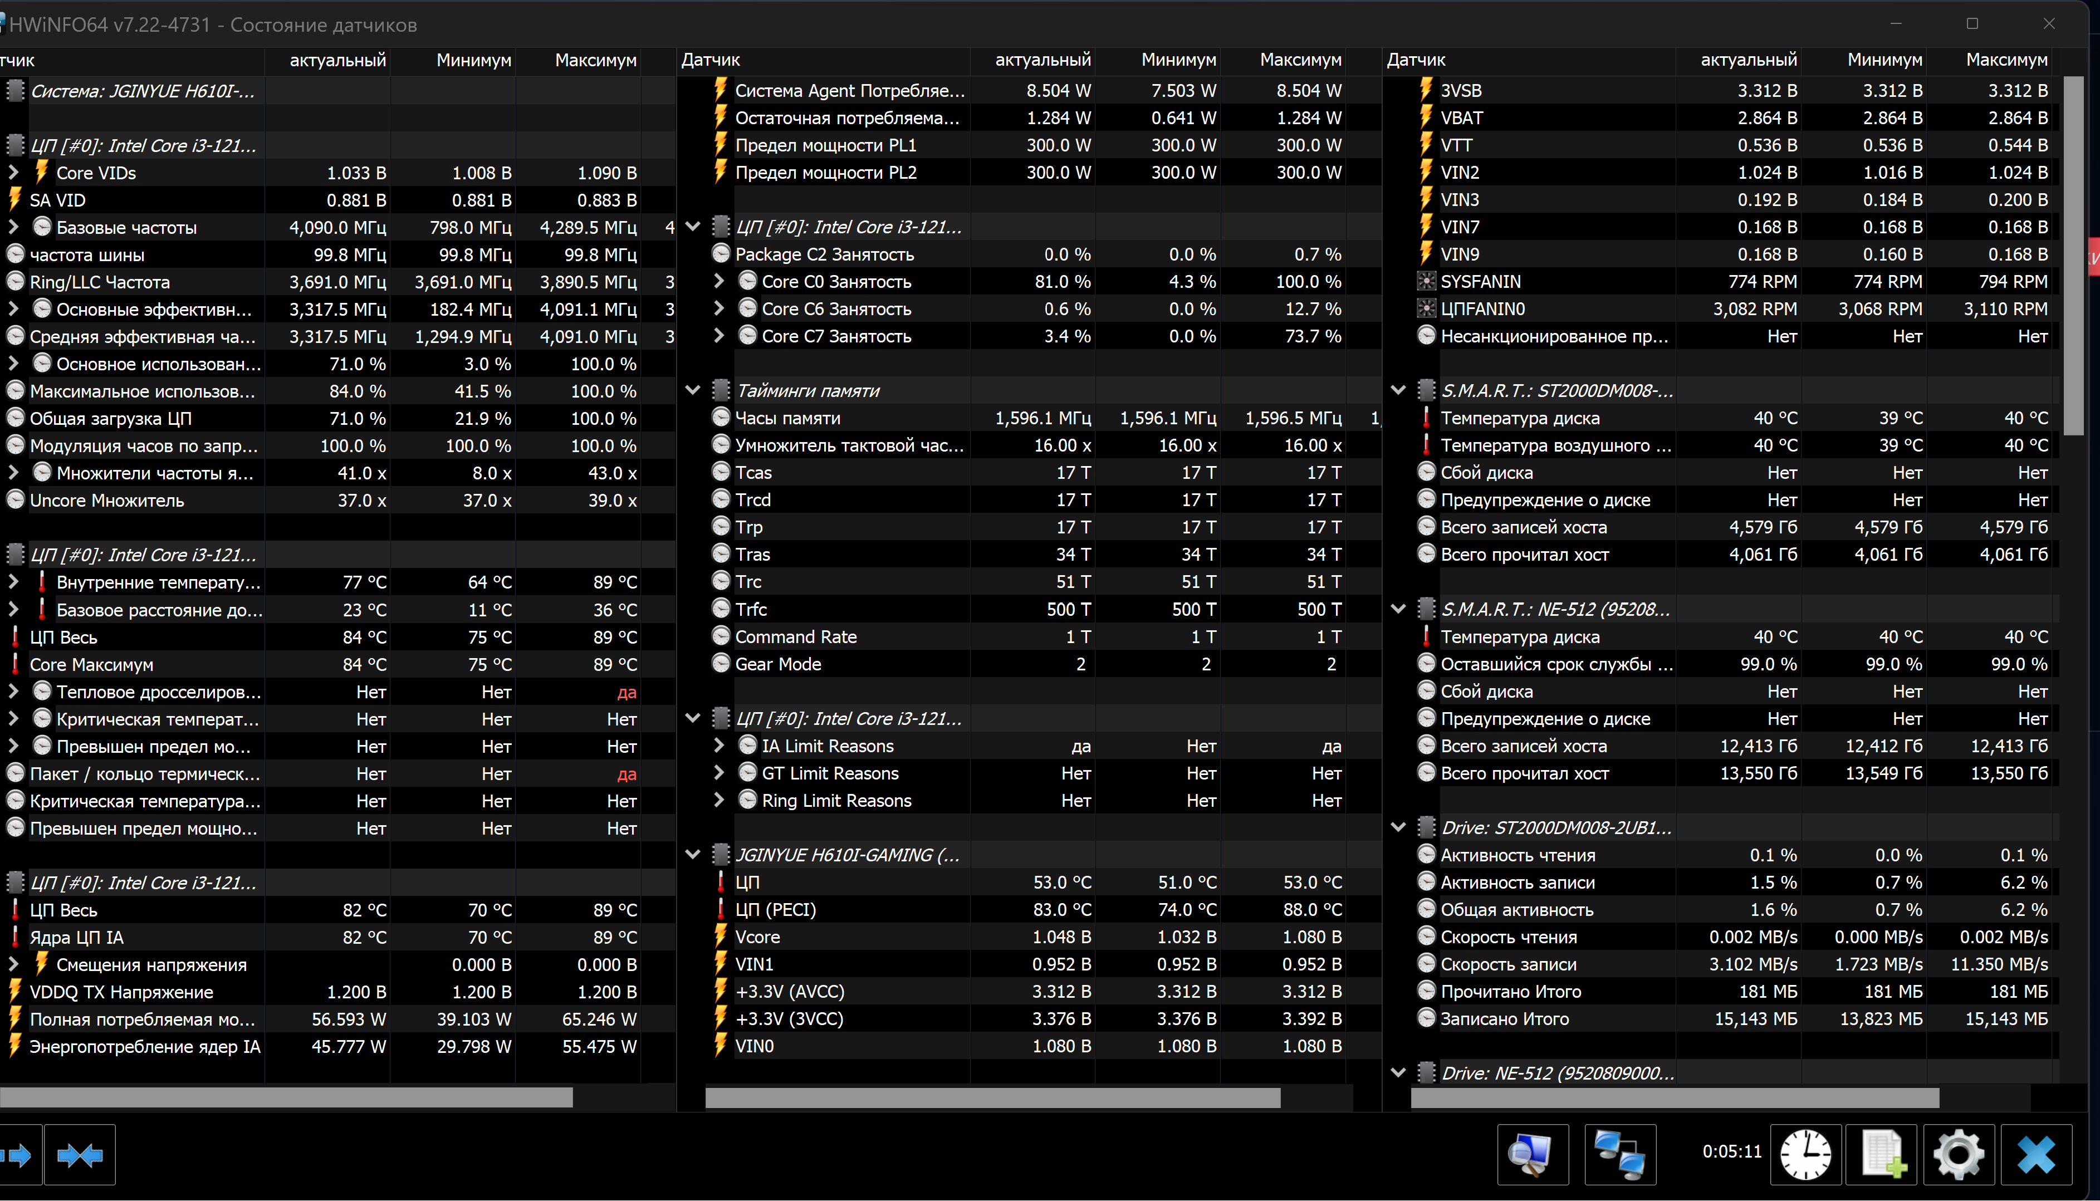This screenshot has width=2100, height=1201.
Task: Collapse the Тайминги памяти group
Action: (x=693, y=391)
